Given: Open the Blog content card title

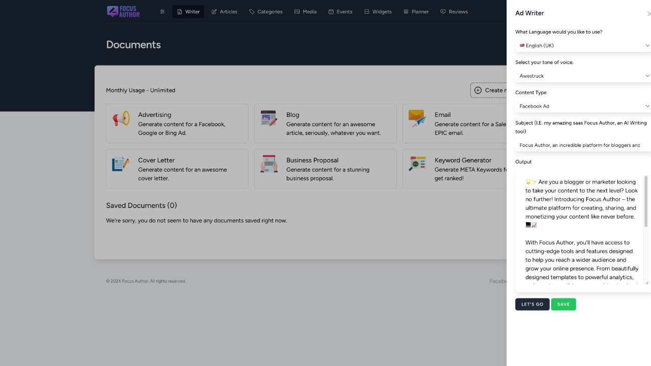Looking at the screenshot, I should click(x=293, y=115).
